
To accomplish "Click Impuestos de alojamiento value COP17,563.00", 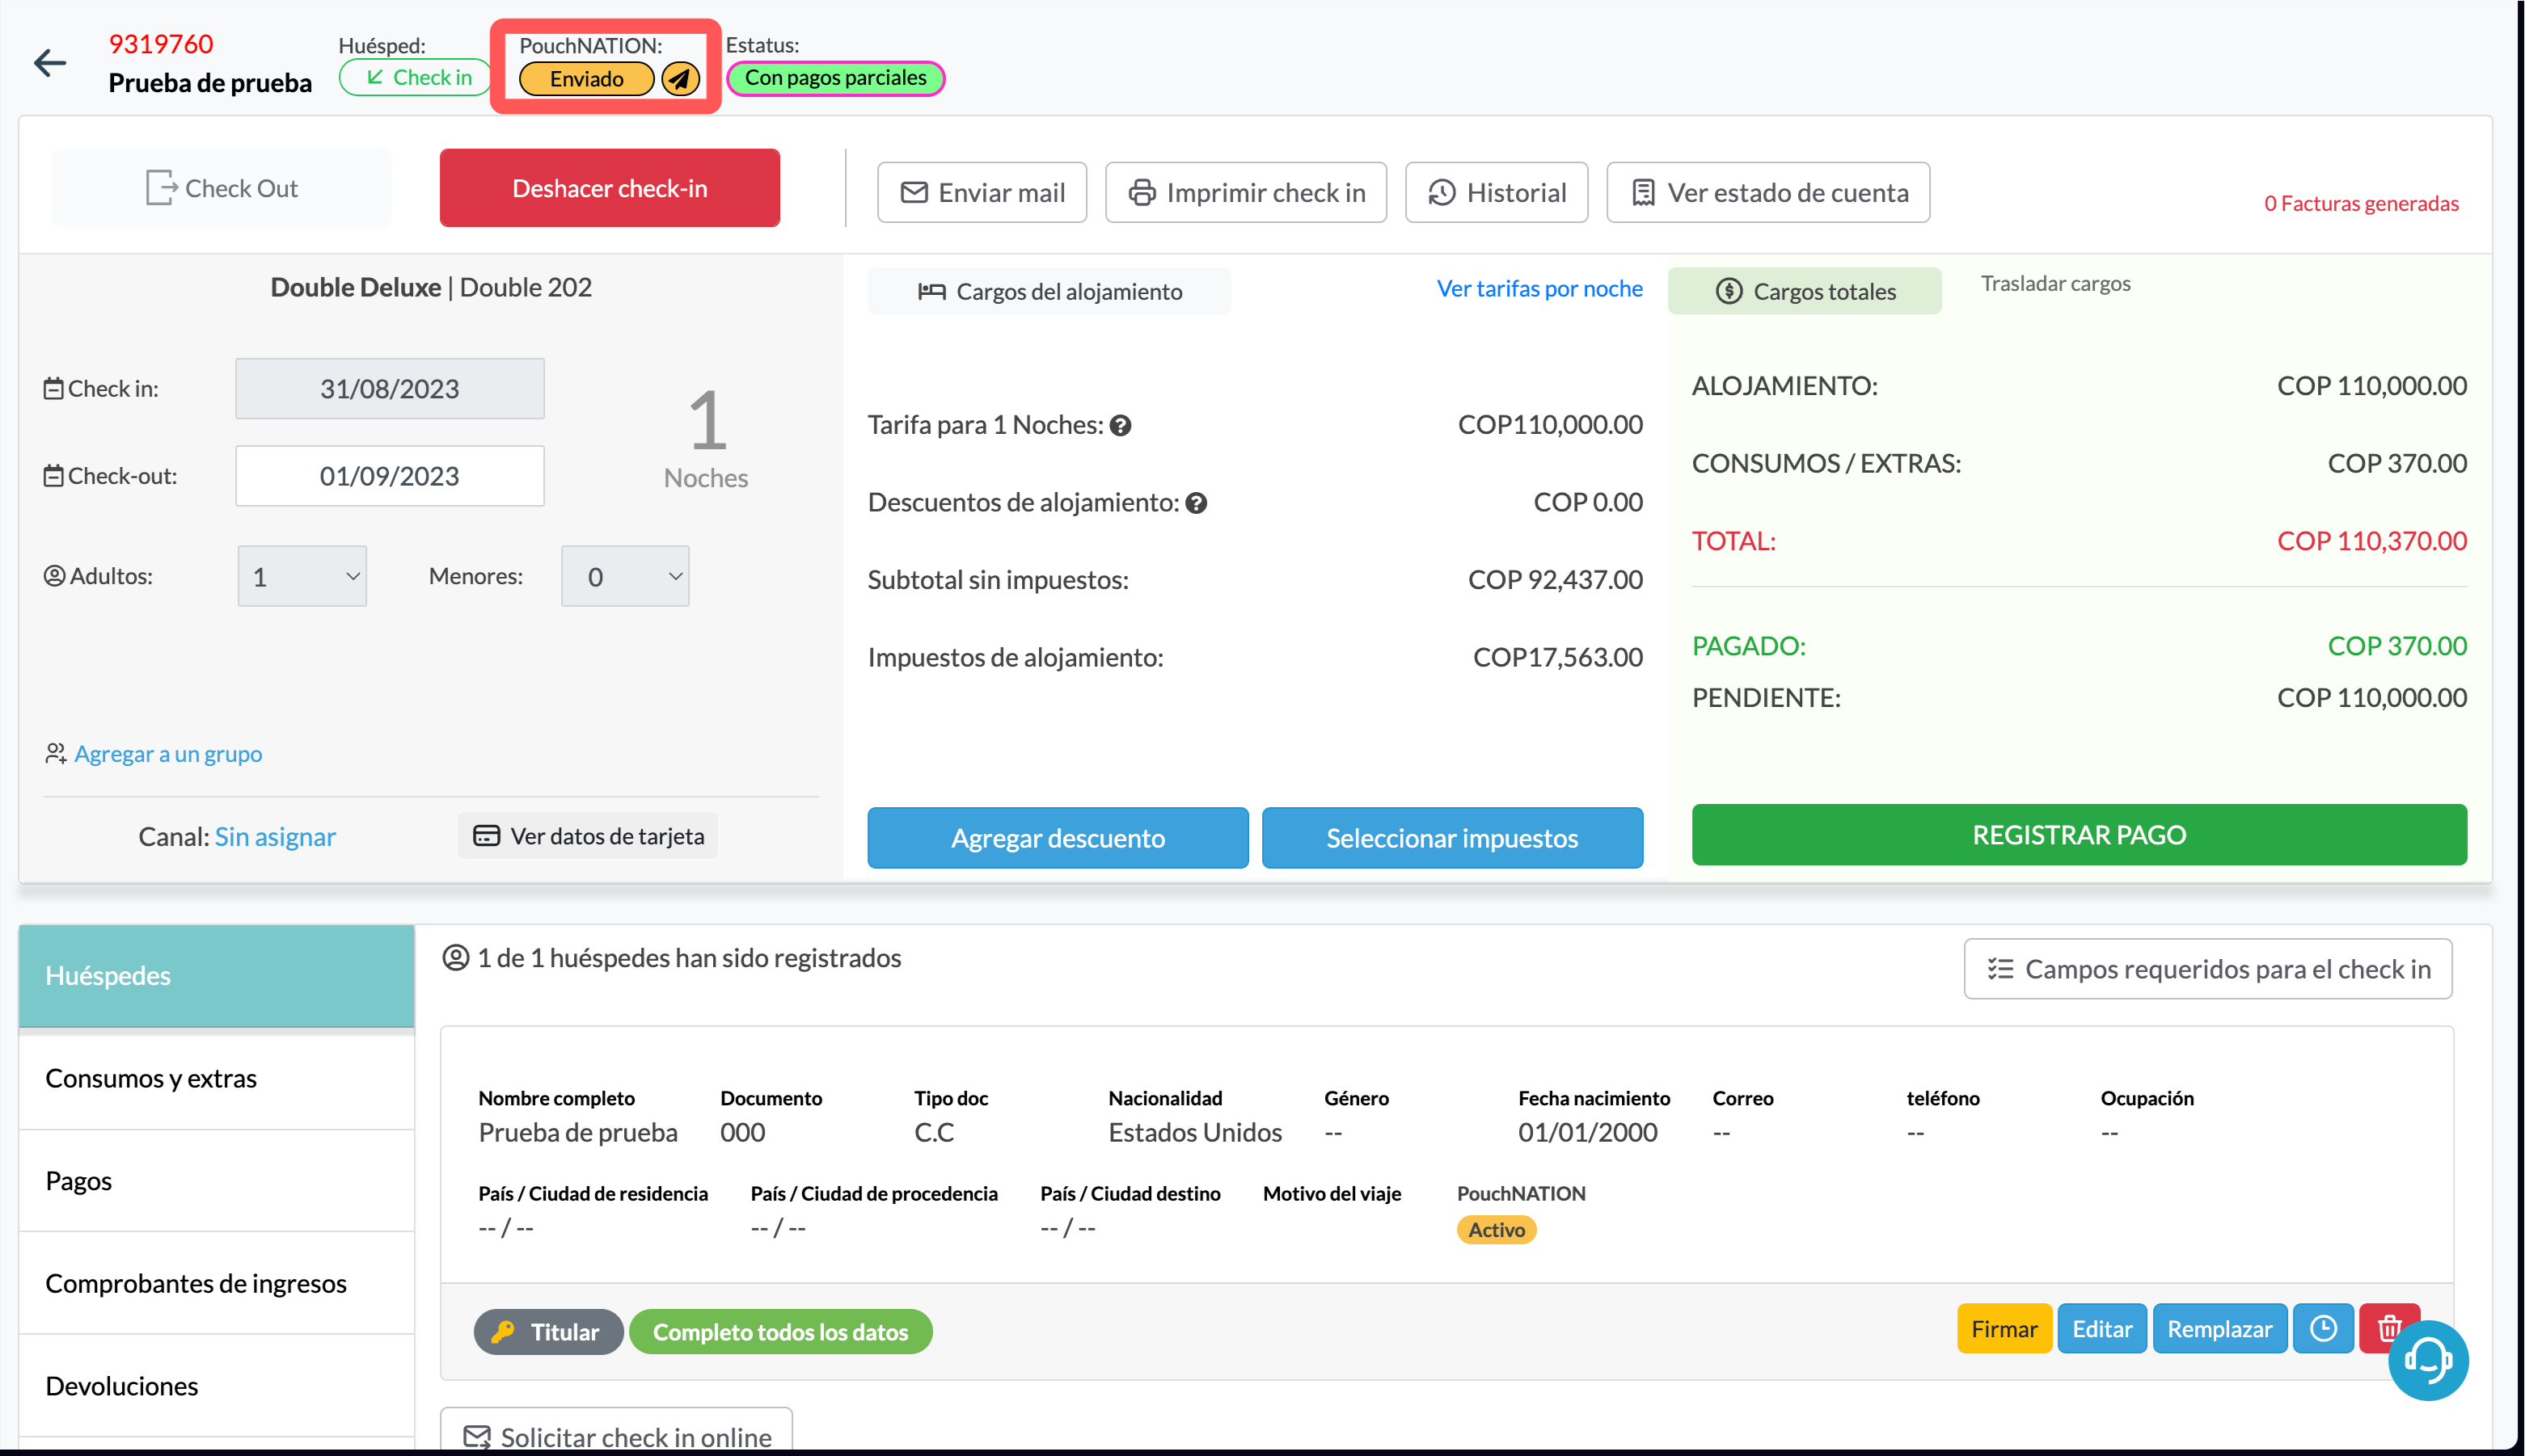I will (x=1558, y=657).
